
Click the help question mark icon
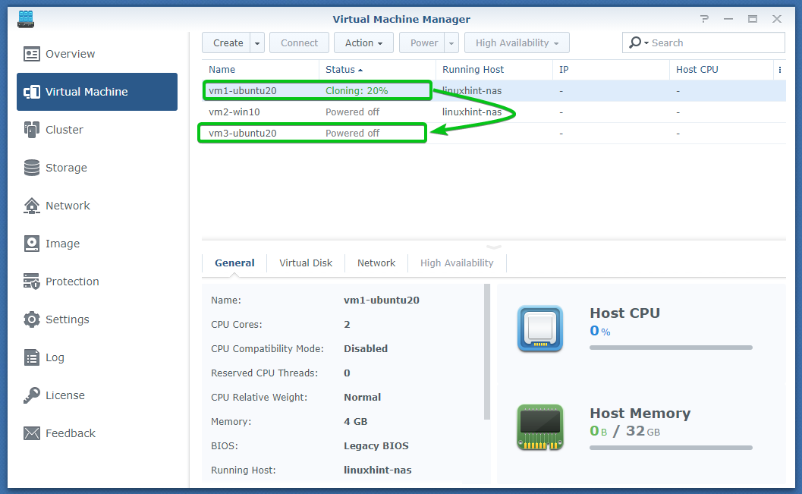coord(705,19)
